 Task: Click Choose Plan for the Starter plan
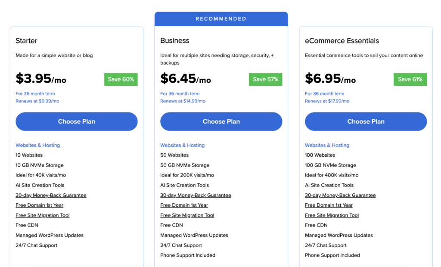[x=77, y=121]
